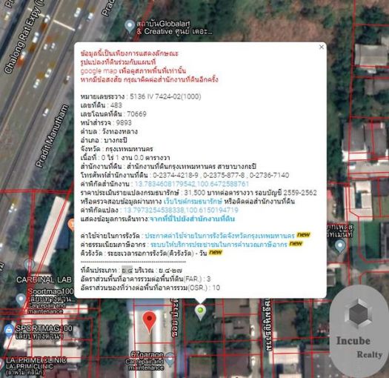
Task: Click the LA' PRIME CLINIC map label
Action: pos(36,360)
